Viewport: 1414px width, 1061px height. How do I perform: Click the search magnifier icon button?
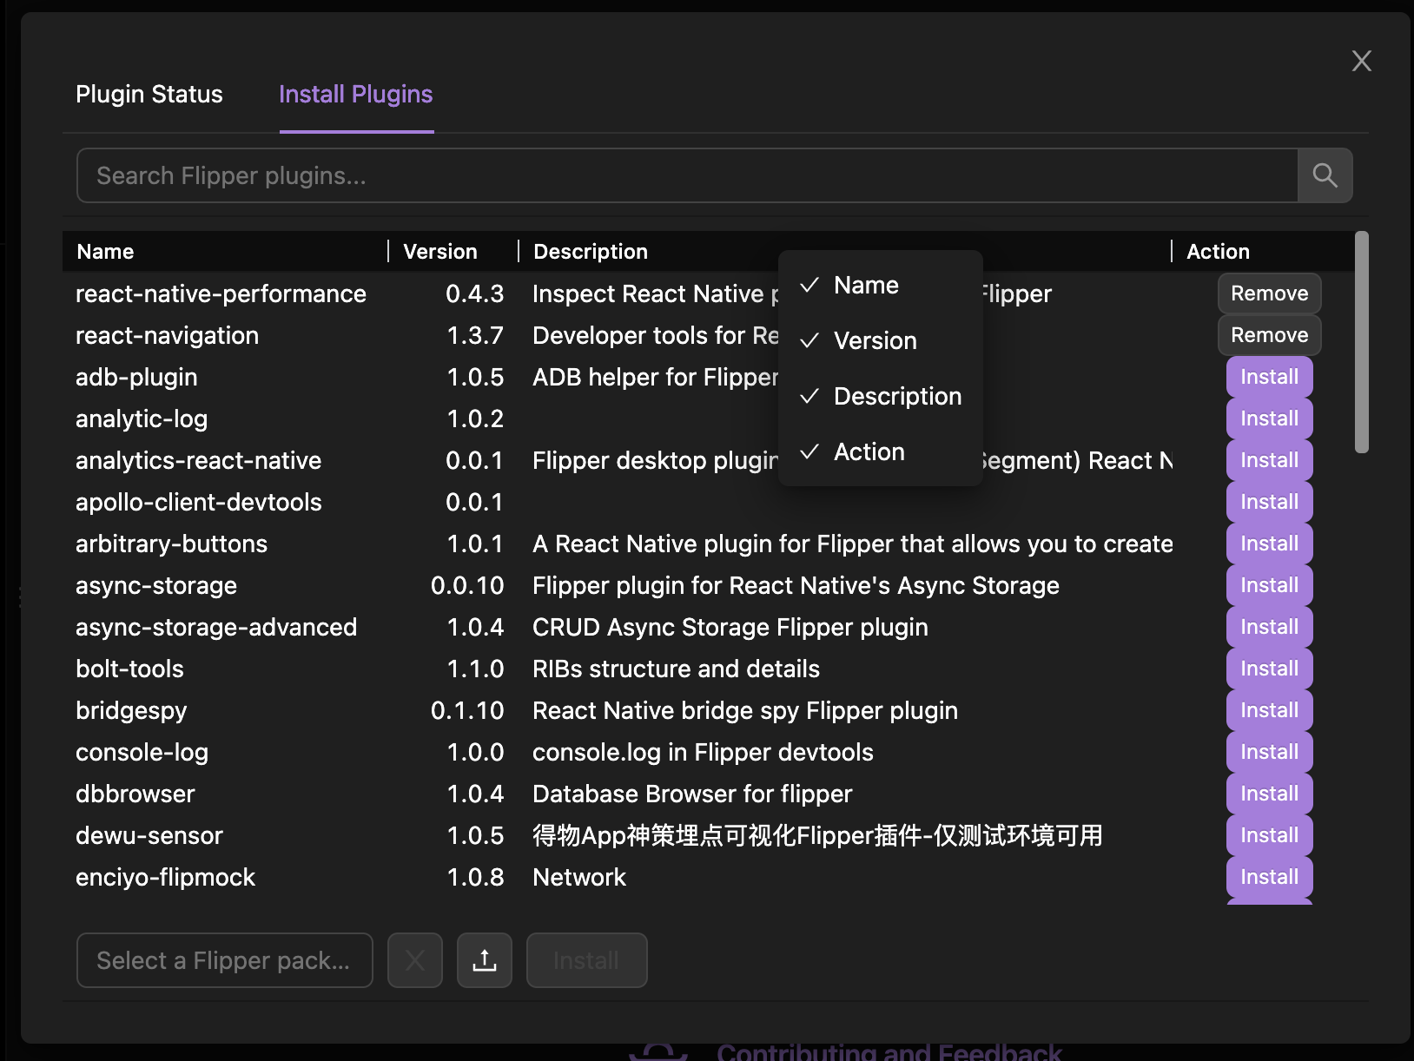[1325, 175]
